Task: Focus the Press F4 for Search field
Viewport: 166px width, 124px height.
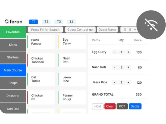Action: (45, 30)
